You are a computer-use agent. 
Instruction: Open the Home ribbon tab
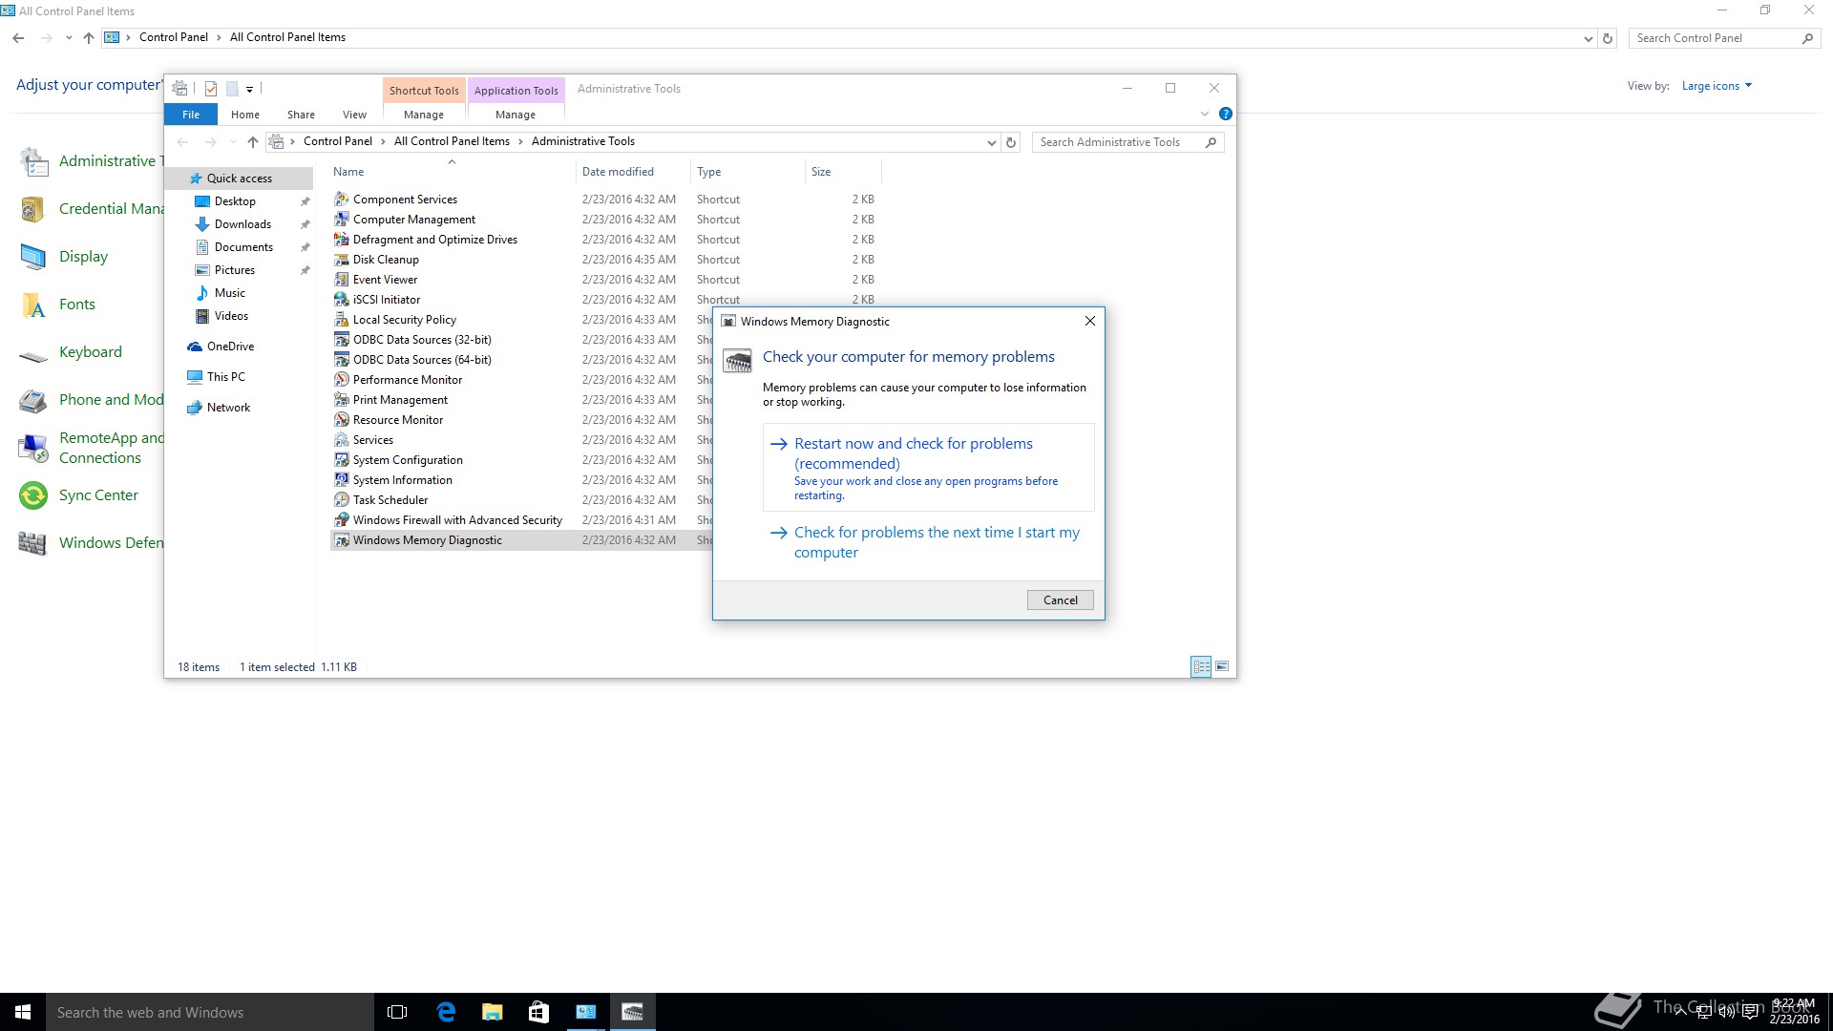tap(245, 115)
